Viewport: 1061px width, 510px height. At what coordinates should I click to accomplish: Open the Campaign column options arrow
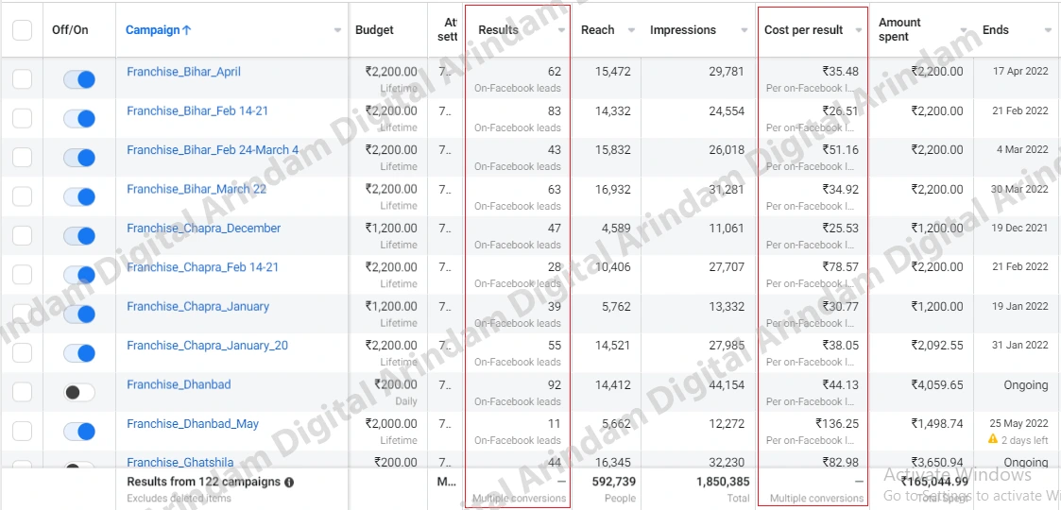pos(337,31)
